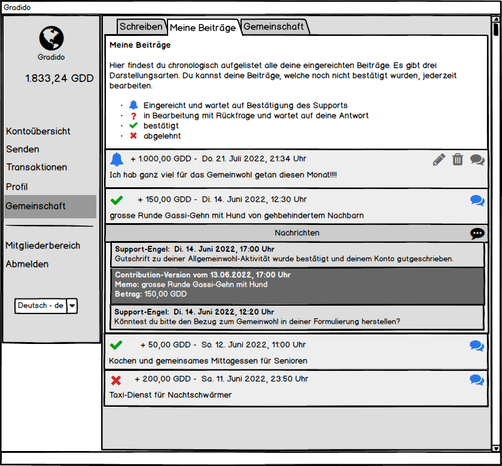Open the language dropdown arrow

coord(72,306)
